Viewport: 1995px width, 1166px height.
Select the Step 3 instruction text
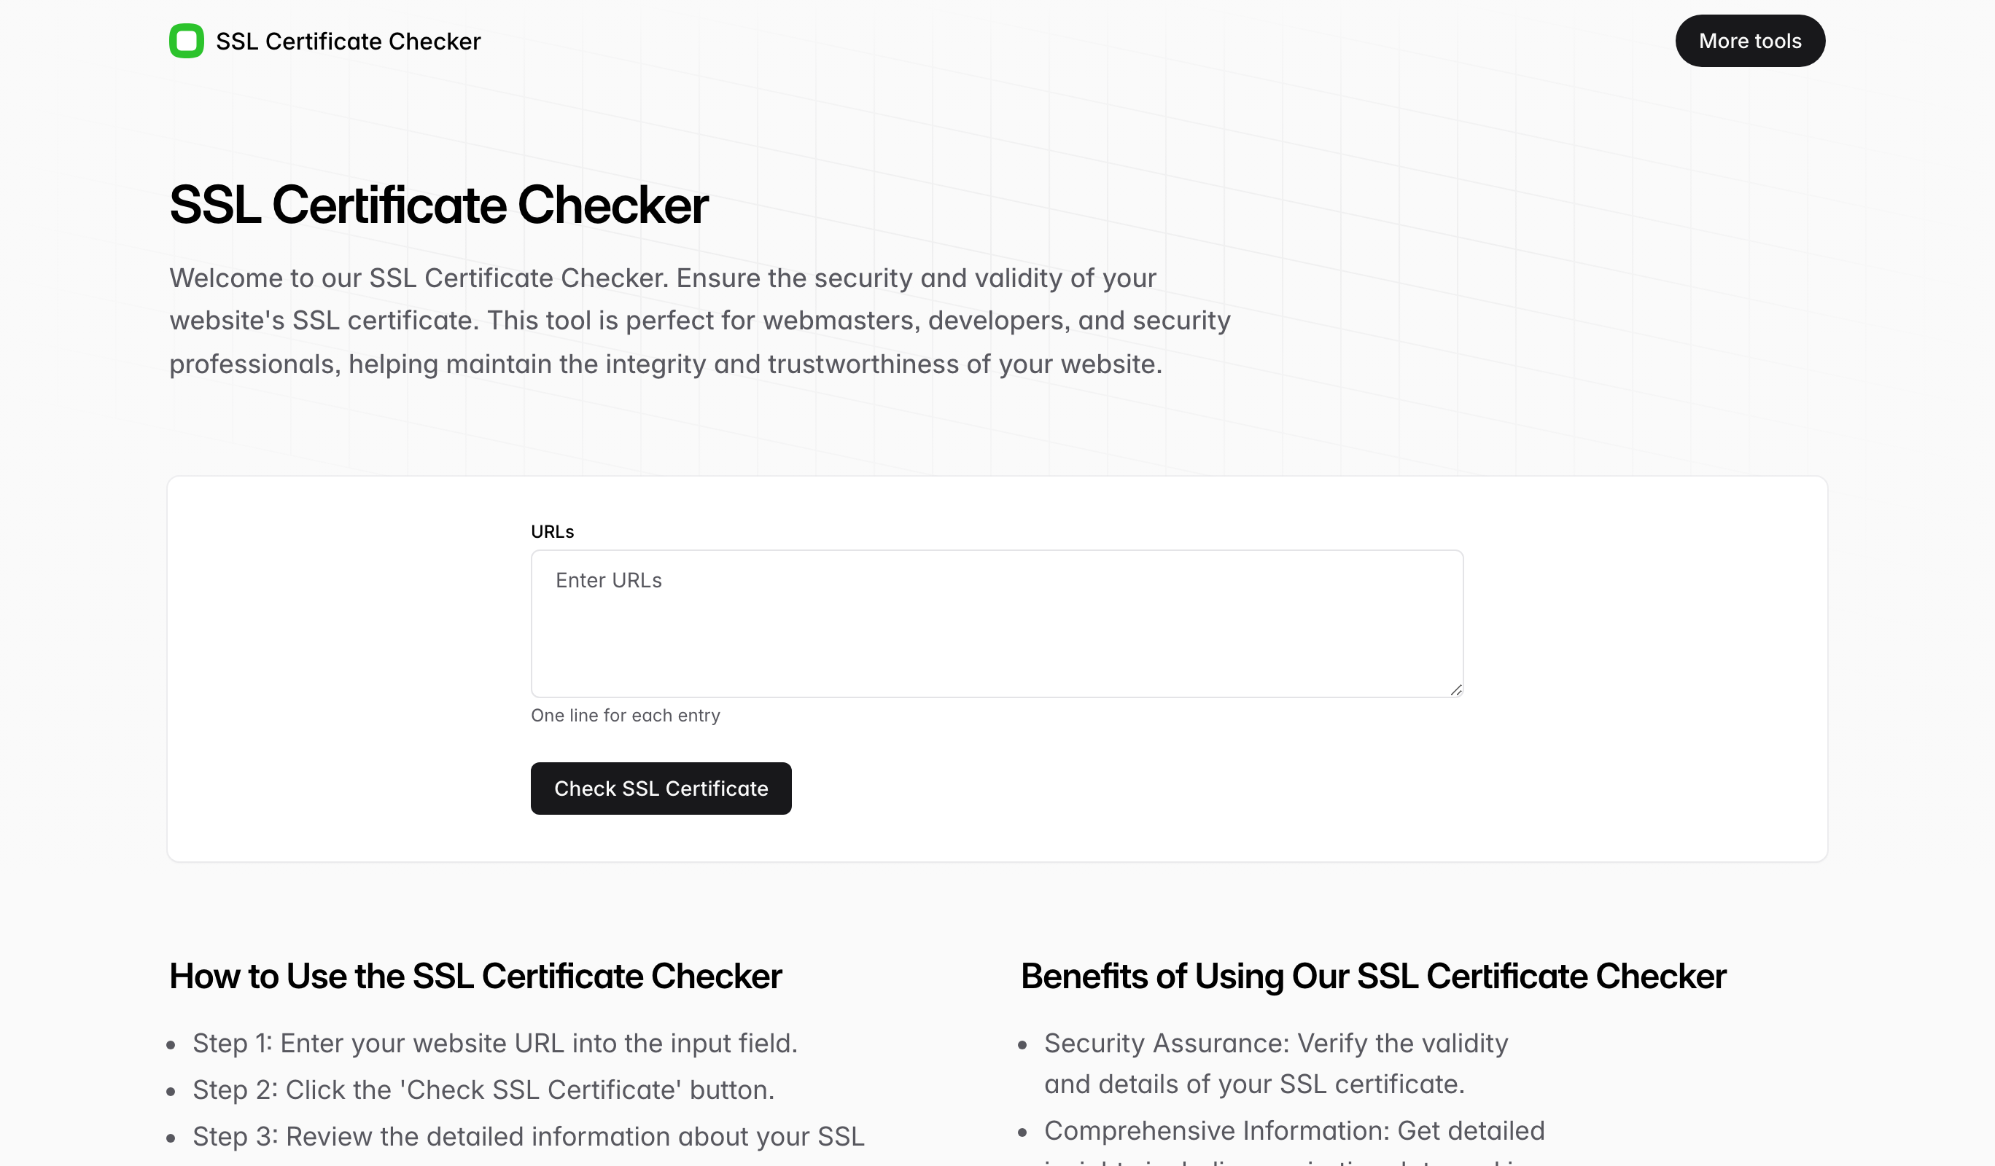[528, 1137]
